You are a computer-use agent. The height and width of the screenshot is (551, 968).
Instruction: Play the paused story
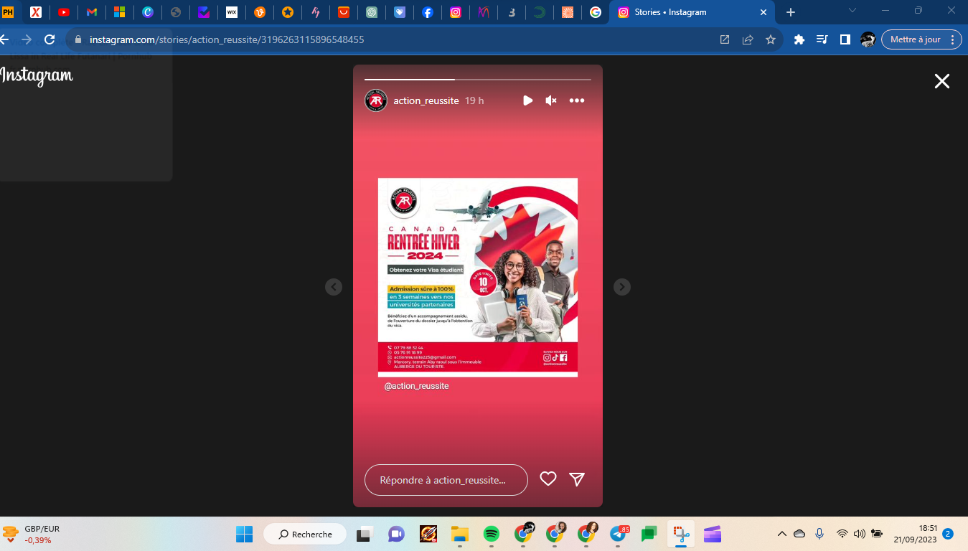[x=527, y=100]
